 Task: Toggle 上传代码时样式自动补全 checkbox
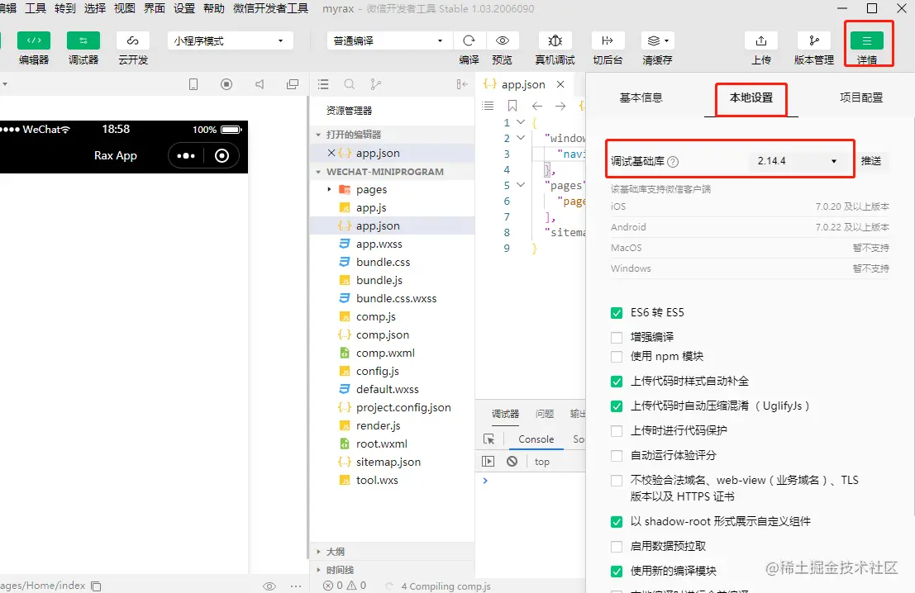coord(617,382)
